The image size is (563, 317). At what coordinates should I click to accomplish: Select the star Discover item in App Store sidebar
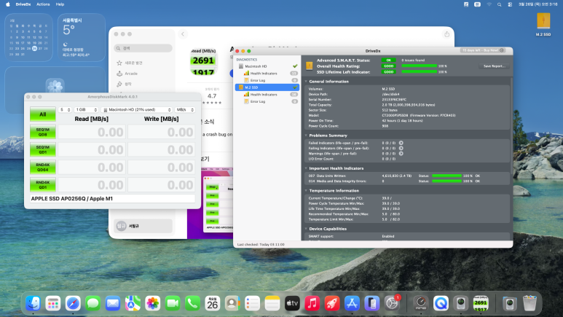tap(130, 63)
